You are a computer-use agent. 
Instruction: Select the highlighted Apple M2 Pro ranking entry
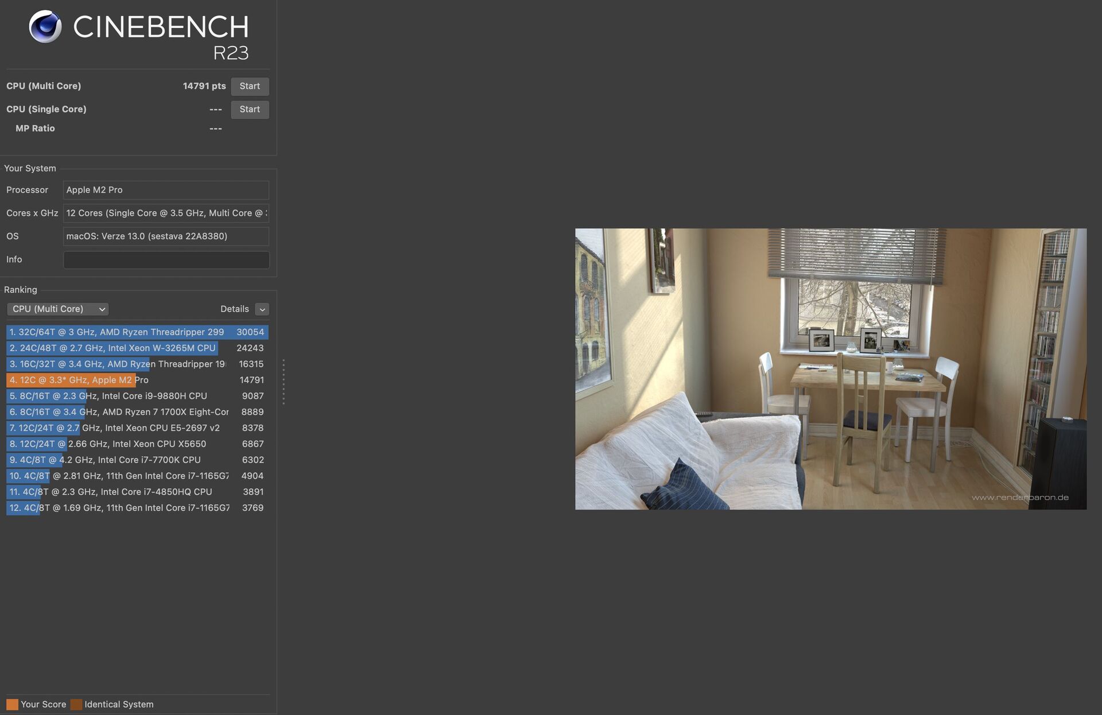(x=115, y=380)
